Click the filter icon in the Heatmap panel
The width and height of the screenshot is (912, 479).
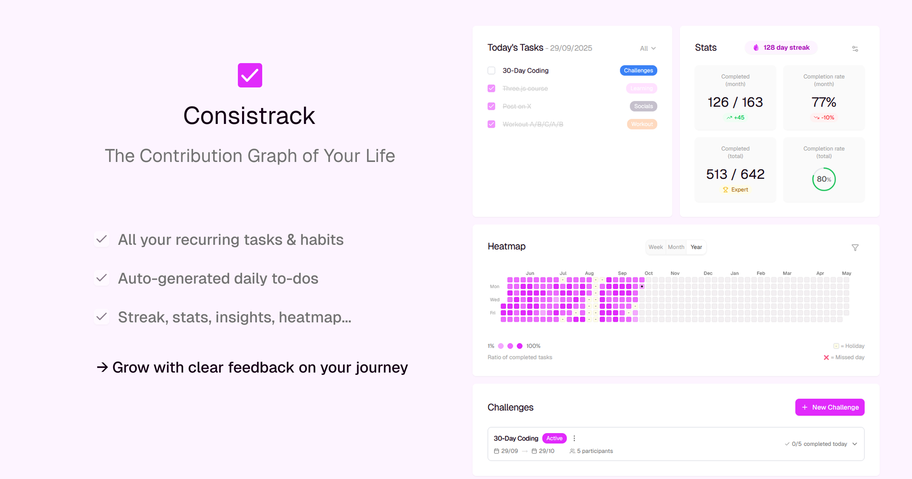[855, 247]
